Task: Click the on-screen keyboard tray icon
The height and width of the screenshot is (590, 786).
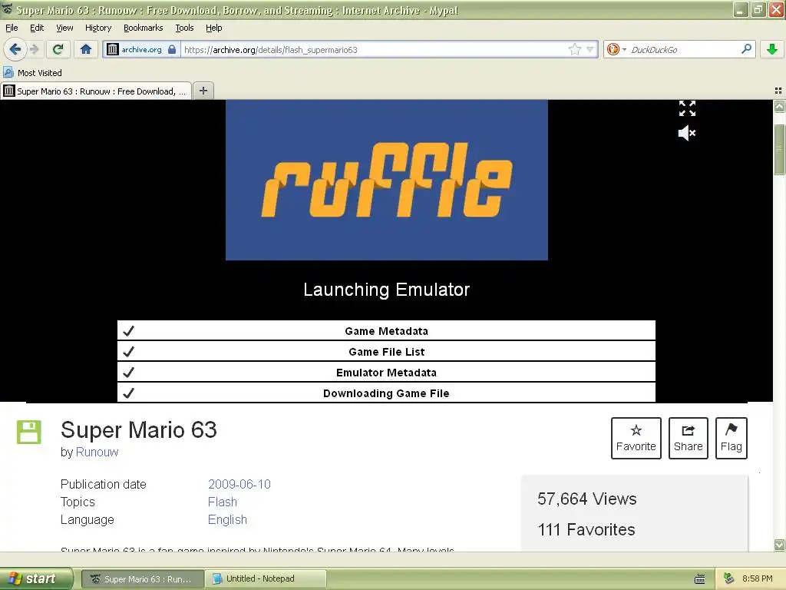Action: click(700, 579)
